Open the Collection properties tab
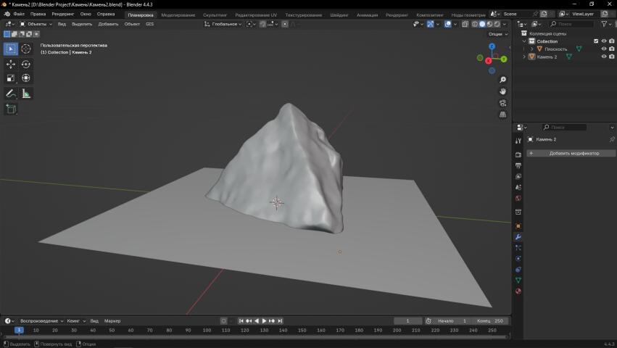Viewport: 617px width, 348px height. (x=518, y=212)
